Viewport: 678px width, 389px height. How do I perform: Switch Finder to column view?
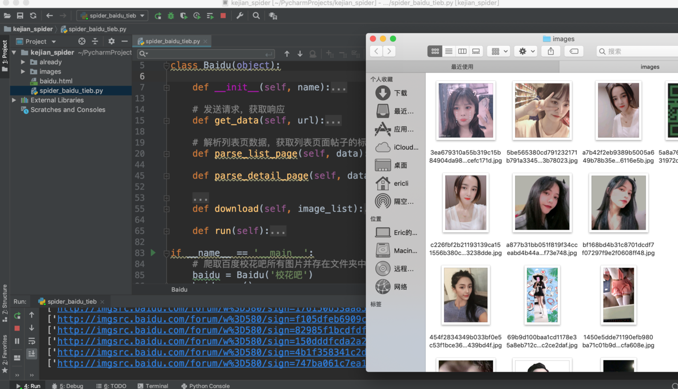coord(462,51)
